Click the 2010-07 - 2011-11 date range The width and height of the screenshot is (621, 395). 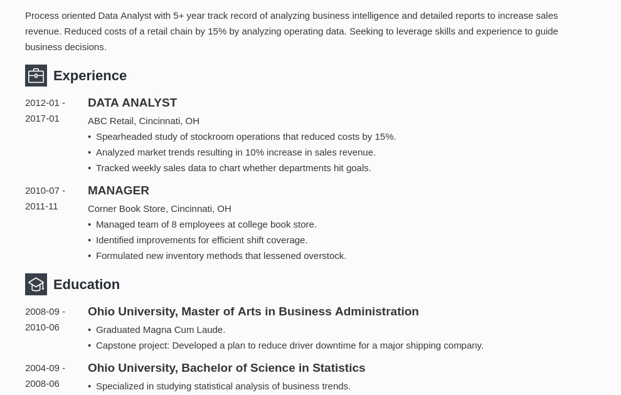pos(45,198)
